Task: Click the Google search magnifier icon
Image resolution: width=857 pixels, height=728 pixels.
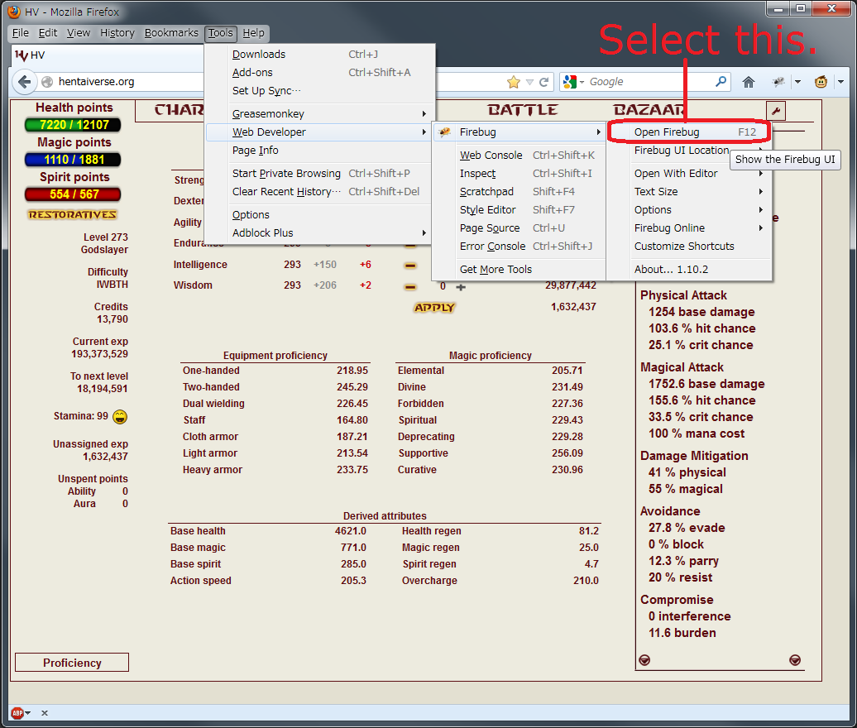Action: pyautogui.click(x=721, y=81)
